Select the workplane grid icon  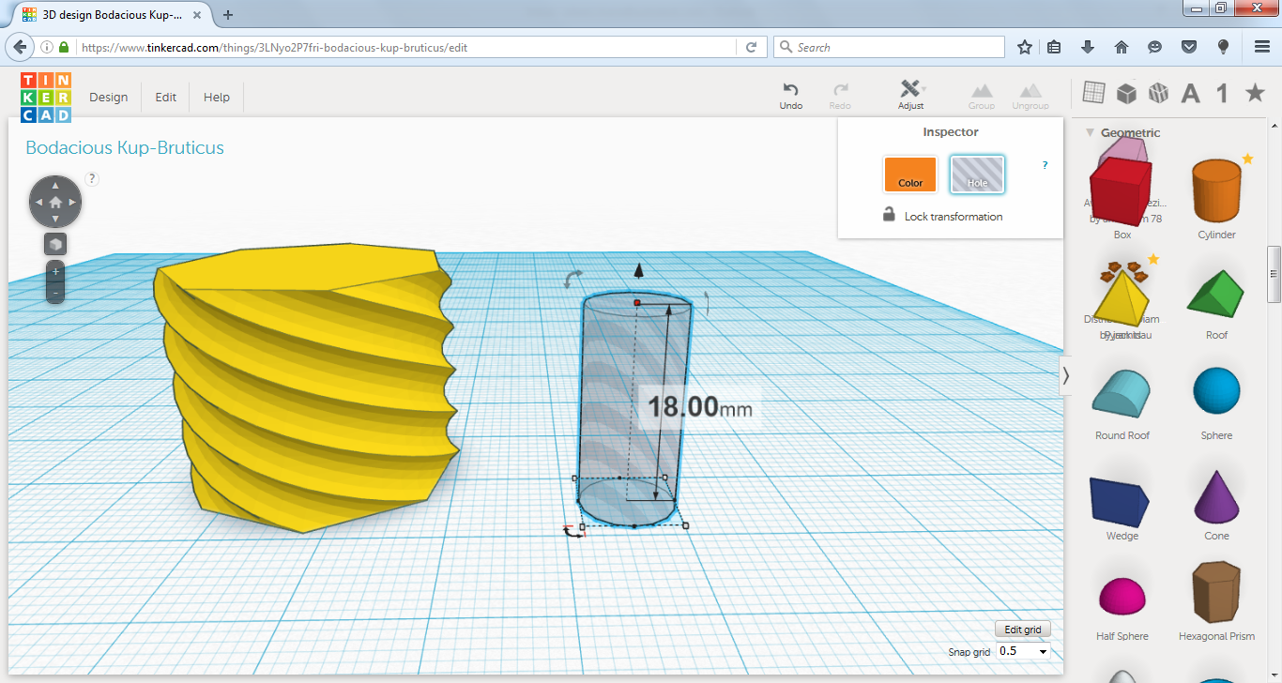click(x=1093, y=92)
